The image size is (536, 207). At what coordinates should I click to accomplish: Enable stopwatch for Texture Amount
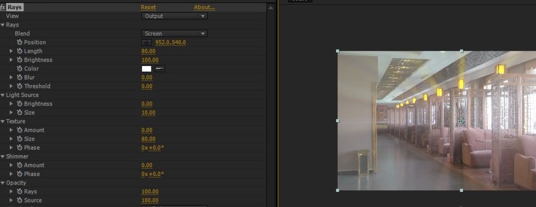tap(20, 130)
